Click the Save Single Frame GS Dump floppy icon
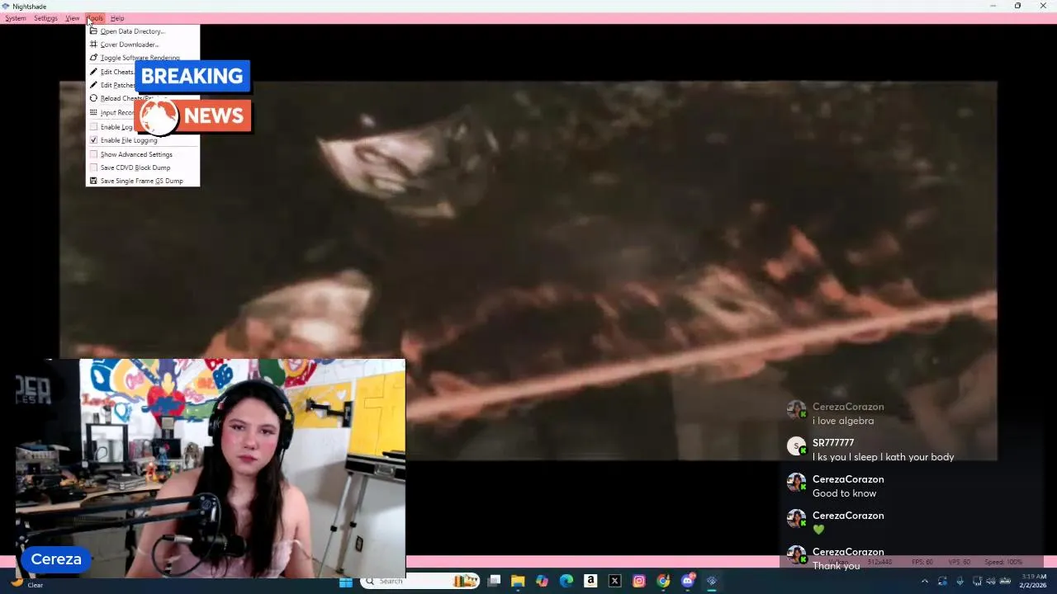Screen dimensions: 1057x594 pos(93,181)
